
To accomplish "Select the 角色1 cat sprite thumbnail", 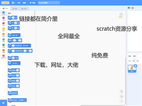I will [x=132, y=69].
